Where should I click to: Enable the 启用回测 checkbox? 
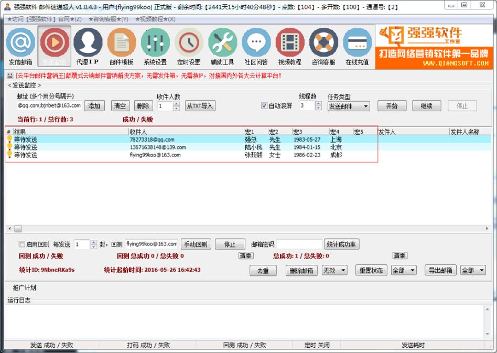(21, 244)
